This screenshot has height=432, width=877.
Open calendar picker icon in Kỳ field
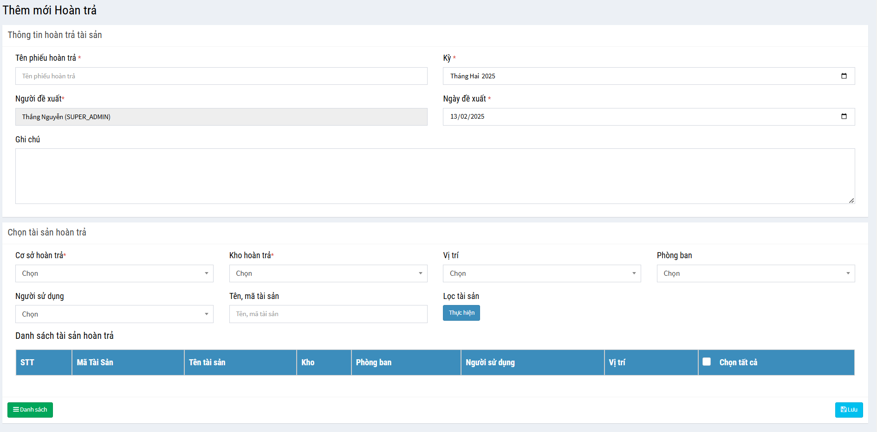point(844,76)
